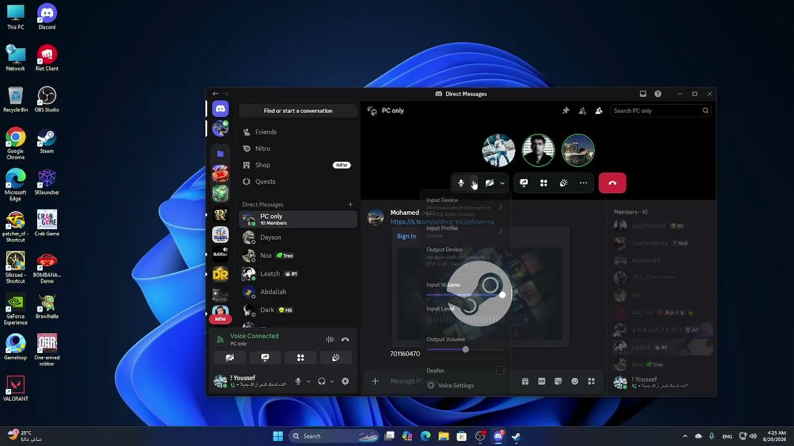Open the Discord help icon
794x446 pixels.
[658, 94]
